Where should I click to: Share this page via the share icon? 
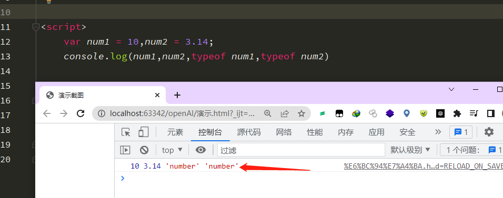[284, 113]
